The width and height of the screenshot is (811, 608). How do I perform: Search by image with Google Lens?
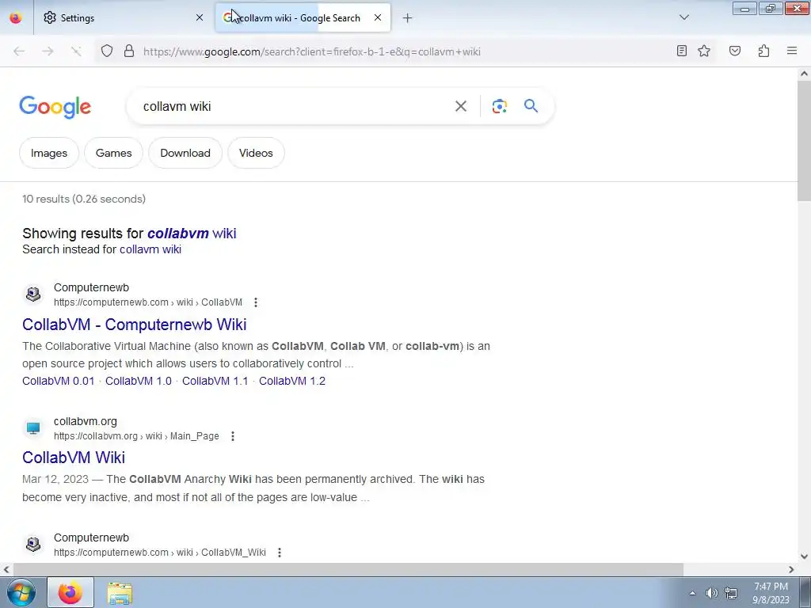point(499,106)
